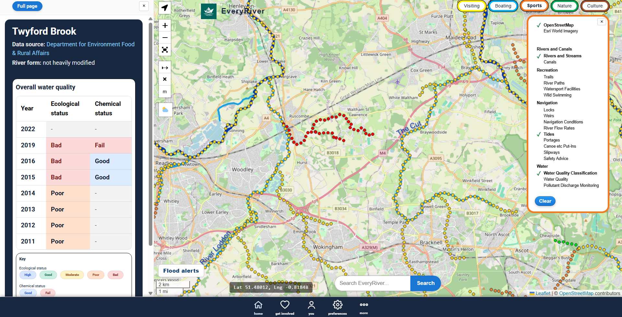The image size is (622, 317).
Task: Activate the measure 'm' tool
Action: (165, 91)
